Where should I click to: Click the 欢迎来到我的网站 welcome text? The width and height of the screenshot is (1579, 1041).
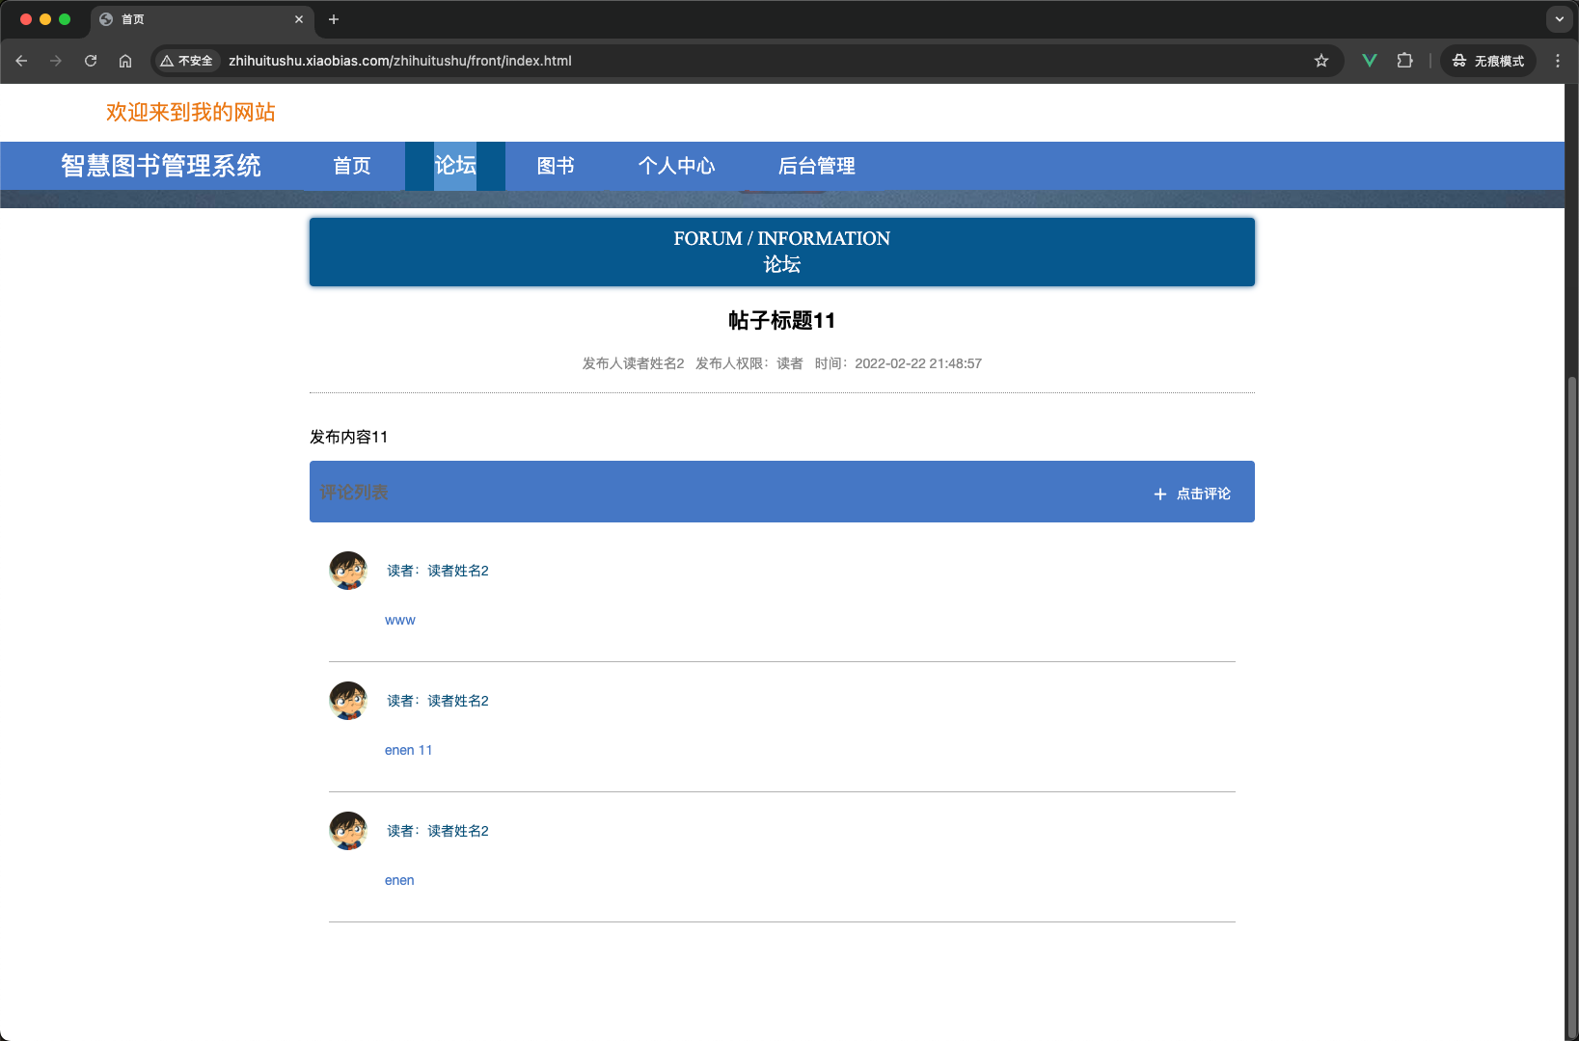(x=191, y=112)
